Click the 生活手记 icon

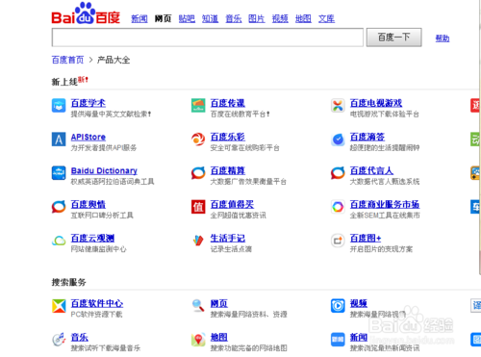point(198,241)
